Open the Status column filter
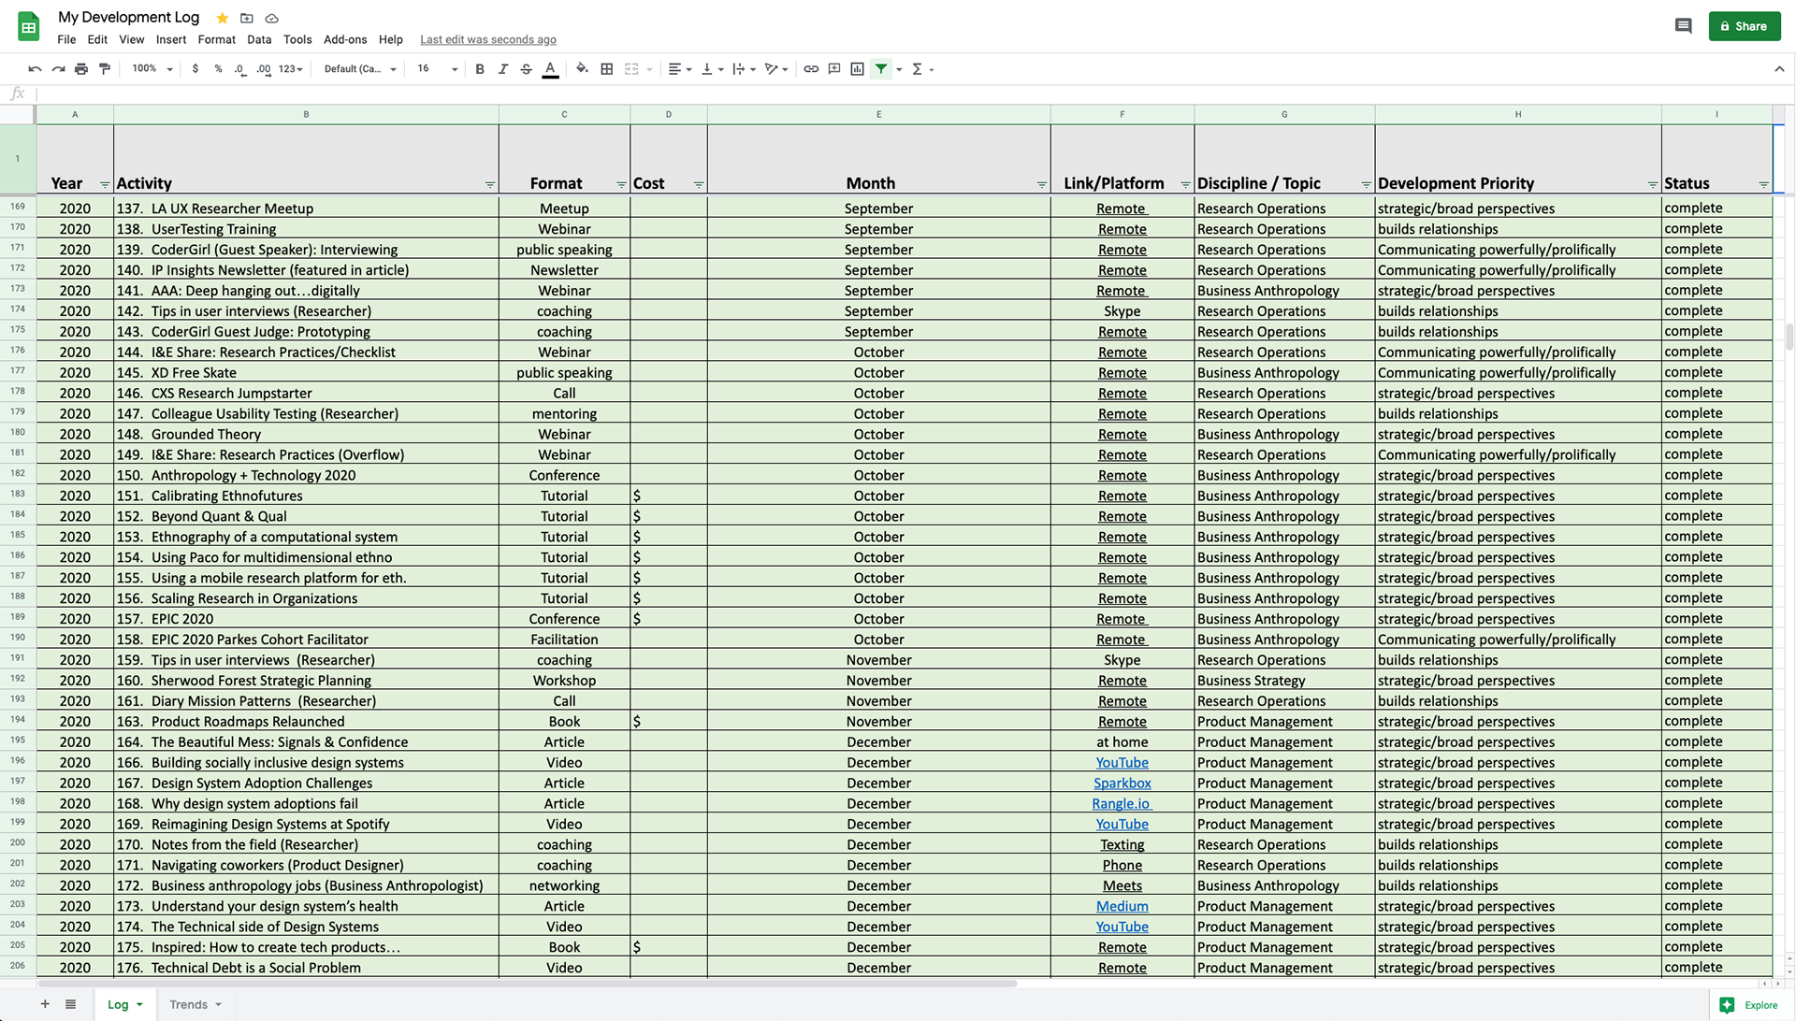Screen dimensions: 1796x1021 (1764, 185)
